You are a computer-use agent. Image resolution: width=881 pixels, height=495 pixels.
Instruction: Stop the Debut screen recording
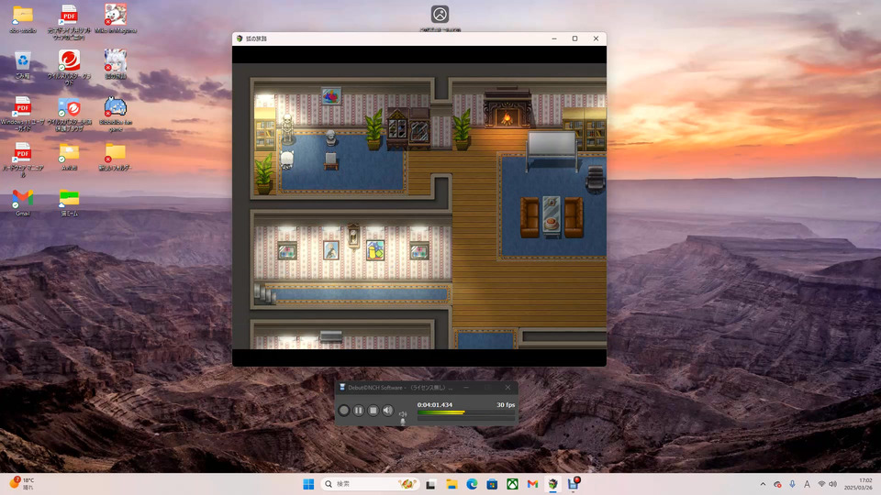[x=374, y=411]
